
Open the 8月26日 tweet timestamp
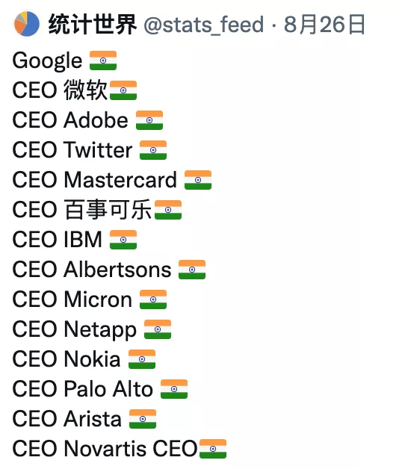point(324,25)
